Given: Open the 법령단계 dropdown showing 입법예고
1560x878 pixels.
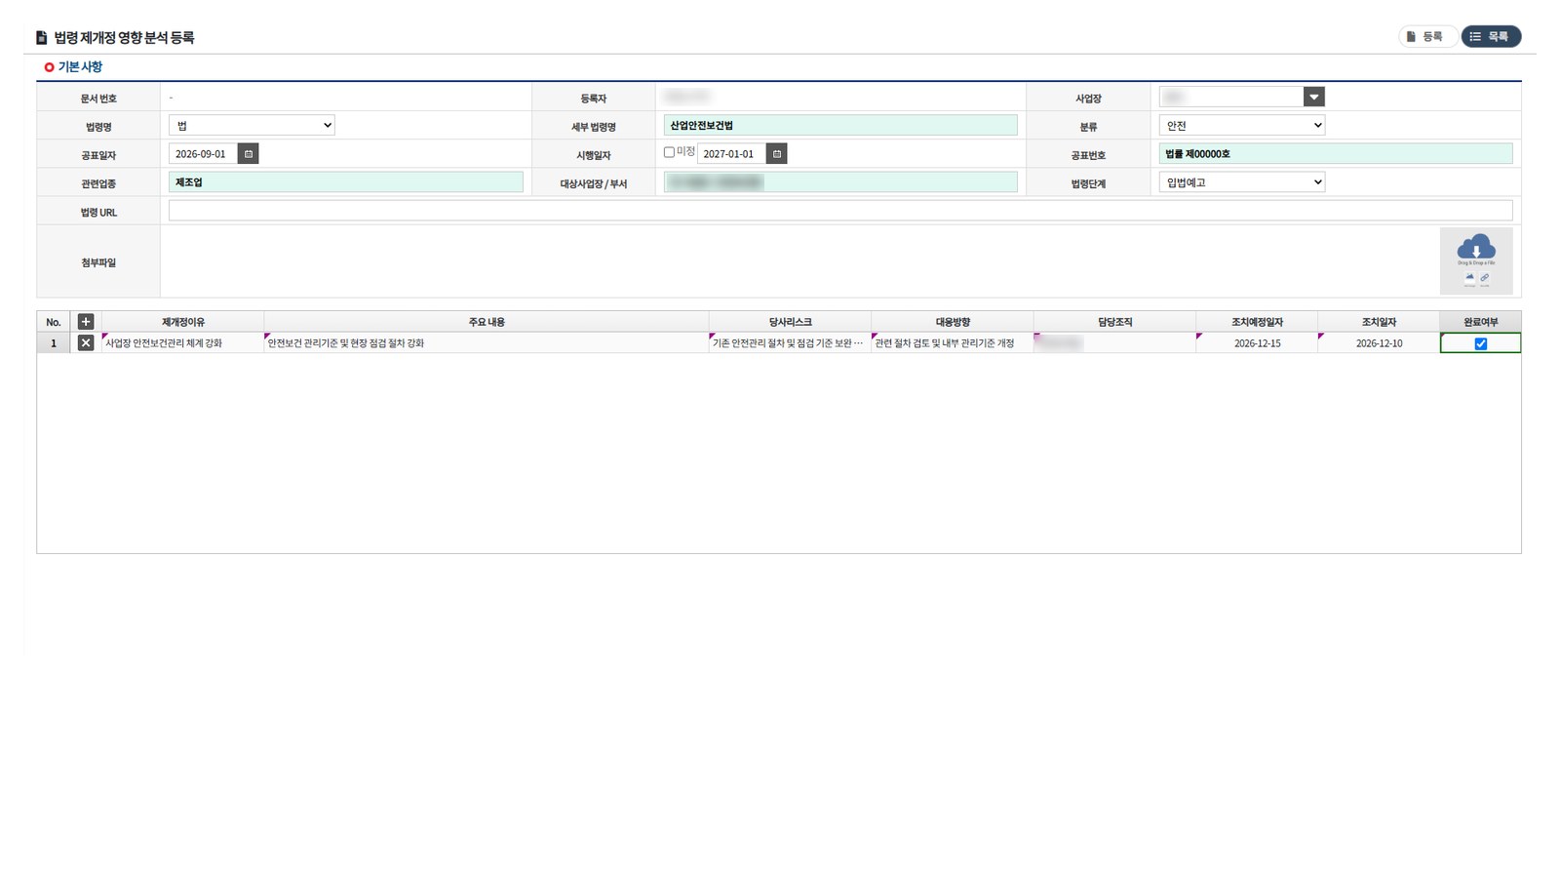Looking at the screenshot, I should coord(1242,181).
